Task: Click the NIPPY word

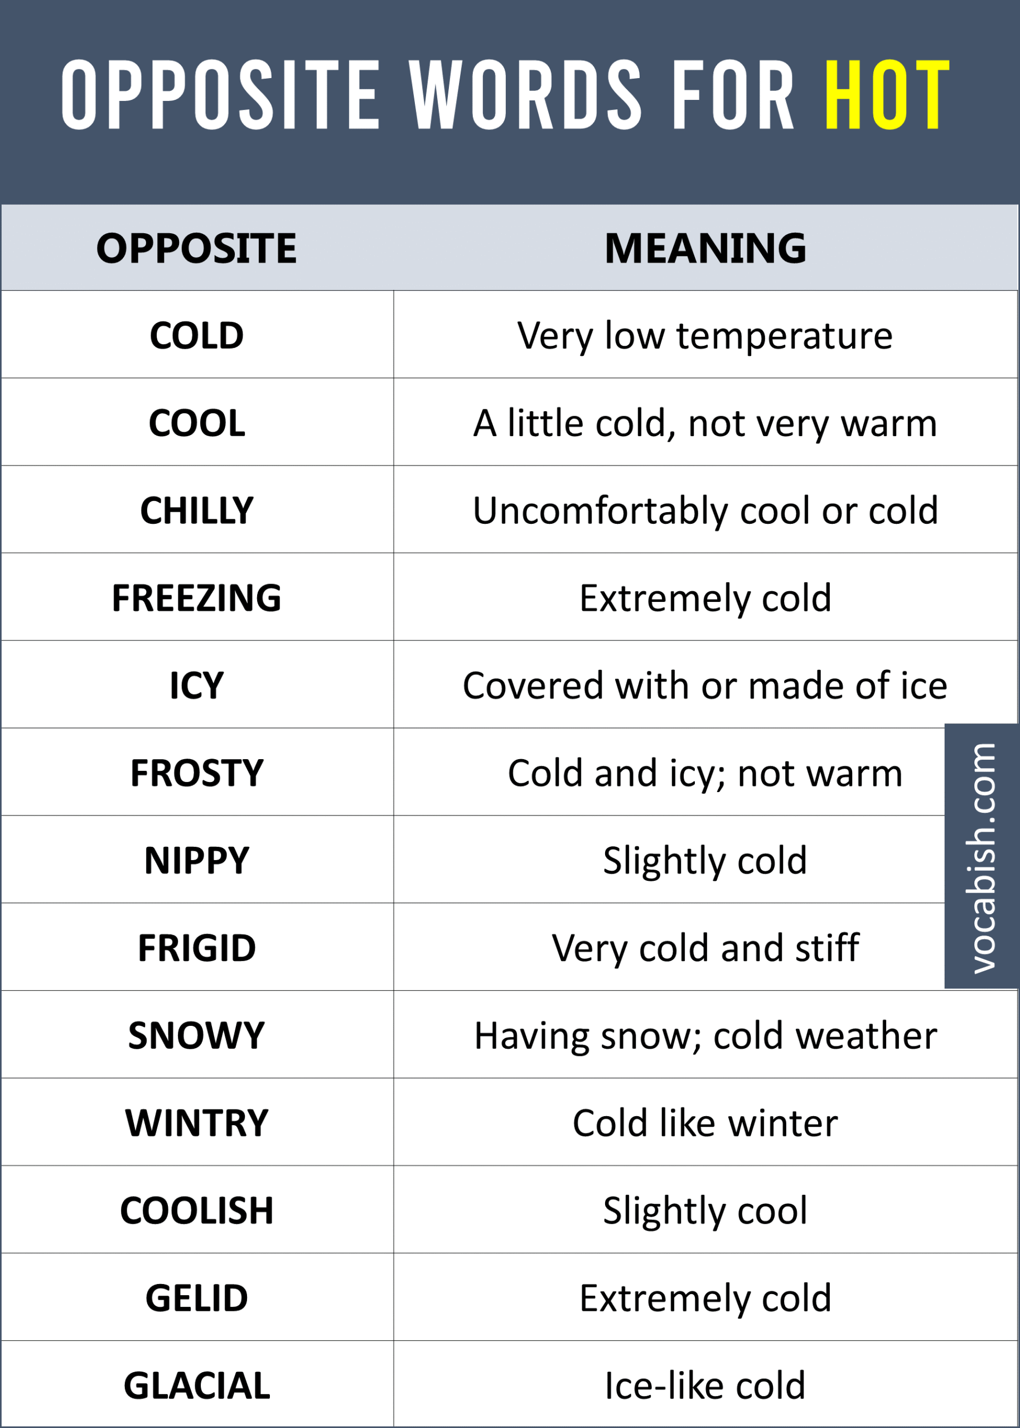Action: click(x=197, y=860)
